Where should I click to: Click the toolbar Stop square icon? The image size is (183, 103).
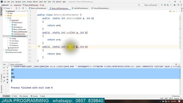tap(171, 5)
